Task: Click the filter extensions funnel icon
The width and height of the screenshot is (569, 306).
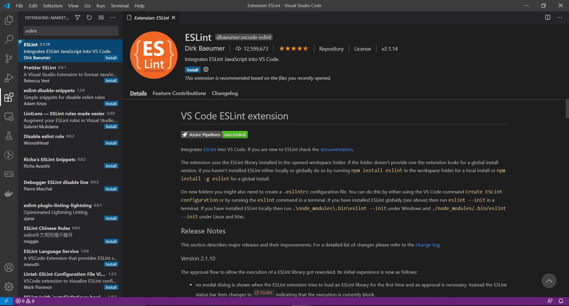Action: [x=77, y=18]
